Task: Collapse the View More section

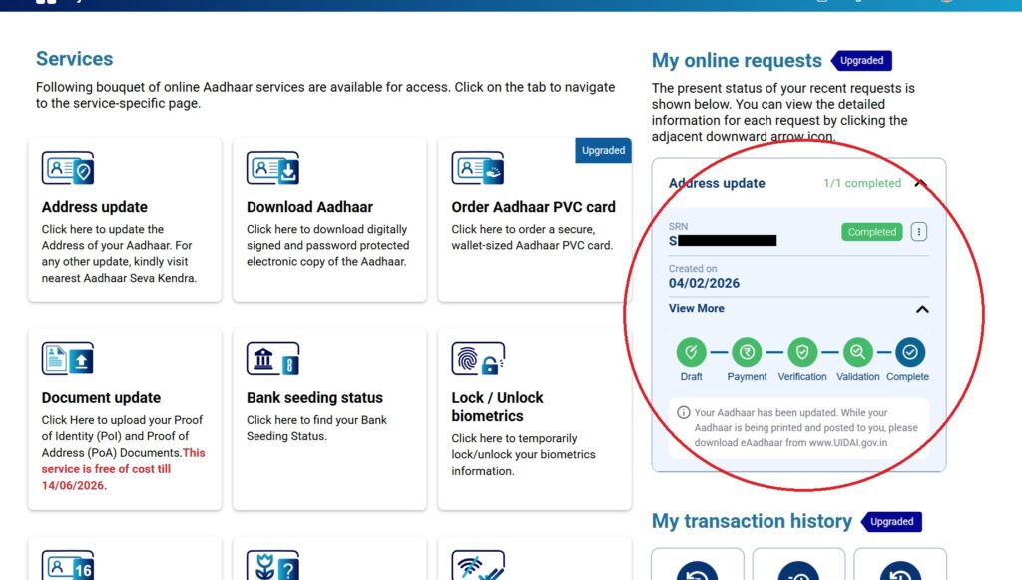Action: (x=922, y=309)
